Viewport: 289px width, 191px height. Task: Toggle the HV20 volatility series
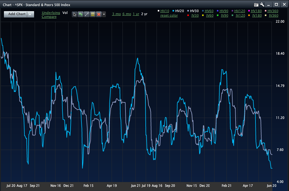(179, 11)
